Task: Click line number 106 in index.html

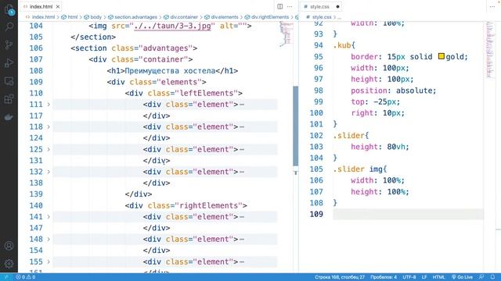Action: (36, 48)
